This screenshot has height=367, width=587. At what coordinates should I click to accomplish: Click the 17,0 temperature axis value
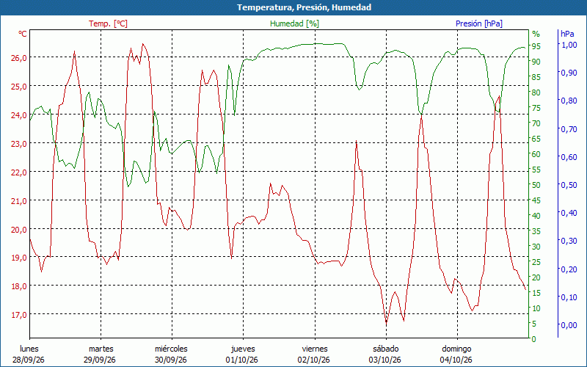click(x=18, y=315)
